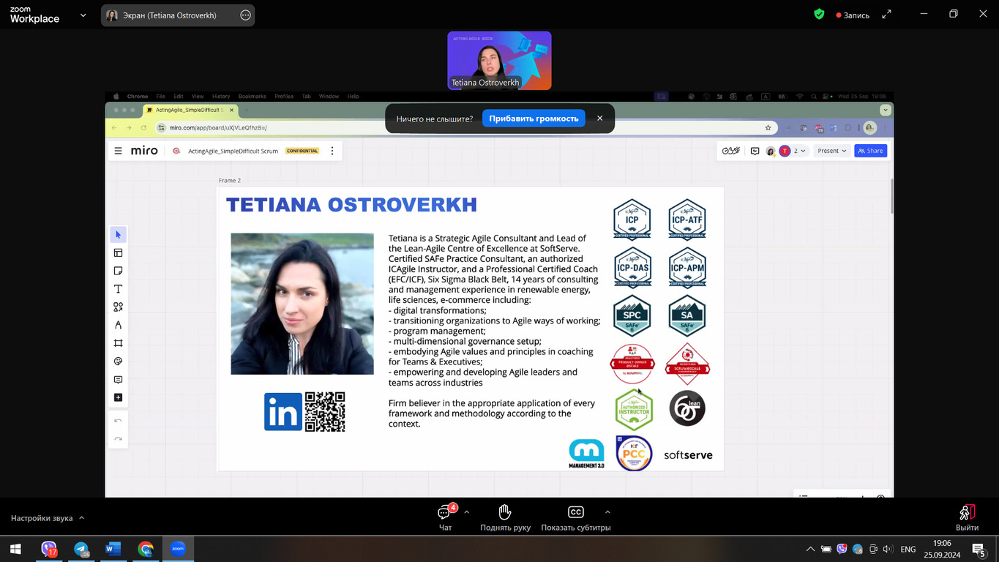The height and width of the screenshot is (562, 999).
Task: Go back in Chrome
Action: point(114,127)
